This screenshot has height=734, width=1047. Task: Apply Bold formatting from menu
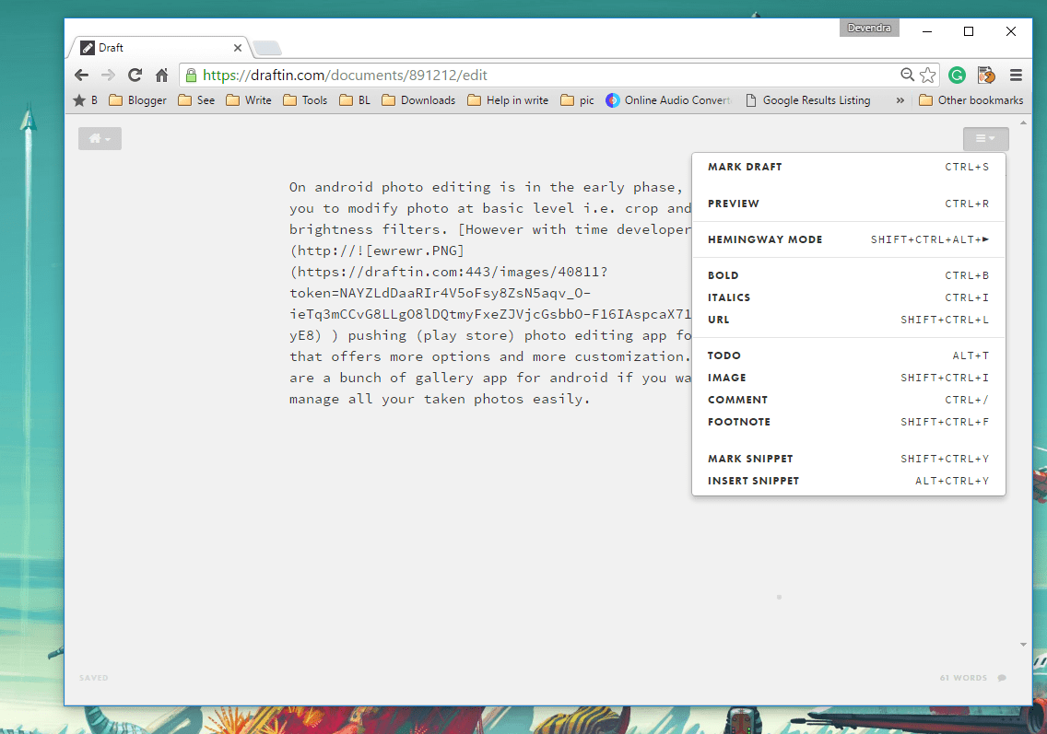pos(723,275)
